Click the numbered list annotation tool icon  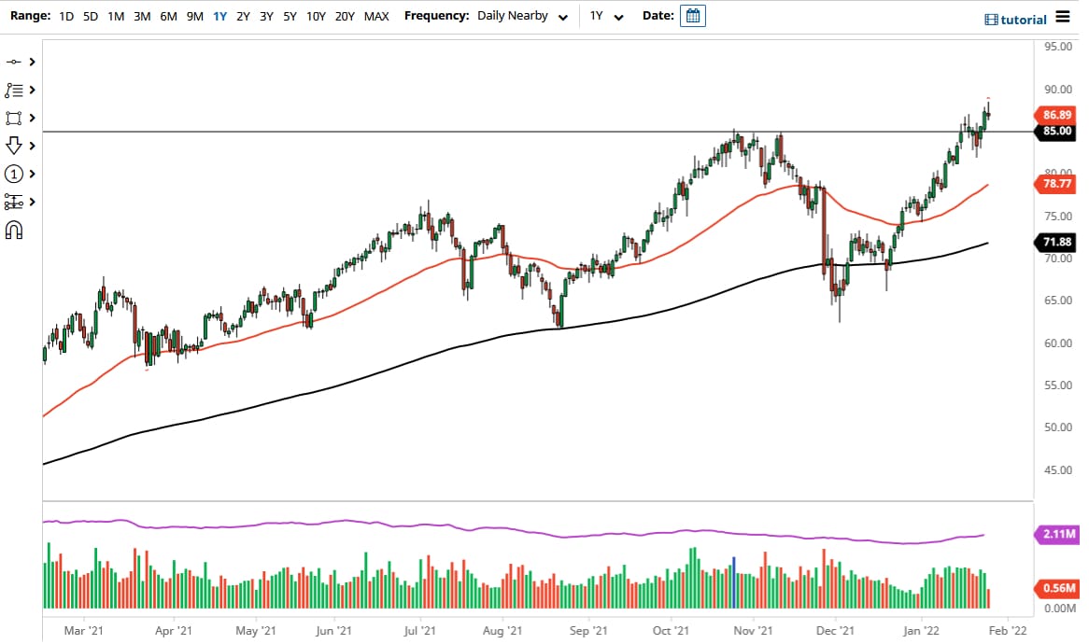click(13, 91)
